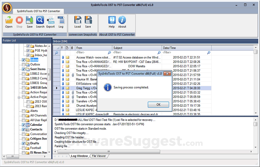Uncheck the Contacts folder checkbox
260x167 pixels.
click(x=23, y=130)
